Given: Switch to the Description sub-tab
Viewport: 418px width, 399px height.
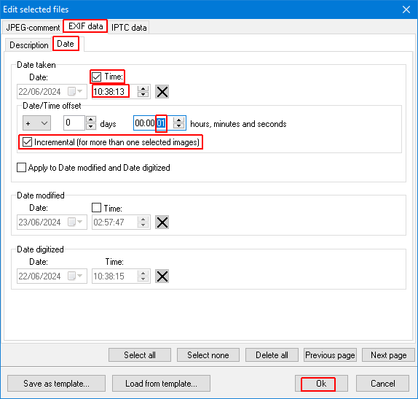Looking at the screenshot, I should 29,45.
